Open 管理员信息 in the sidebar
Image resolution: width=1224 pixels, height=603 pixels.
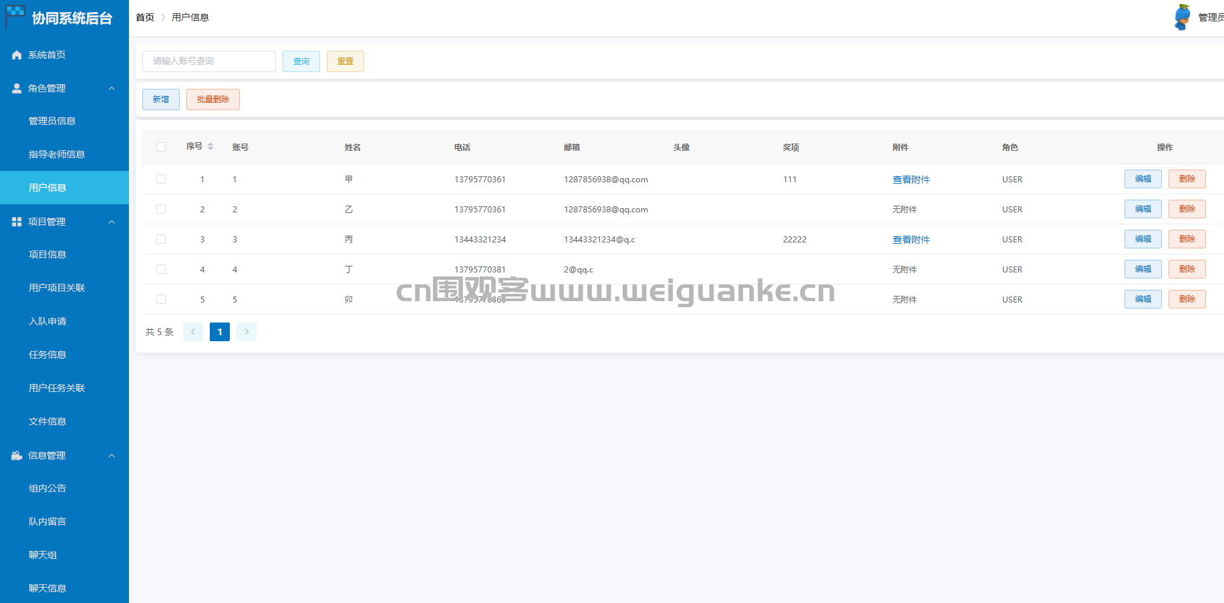click(x=52, y=121)
